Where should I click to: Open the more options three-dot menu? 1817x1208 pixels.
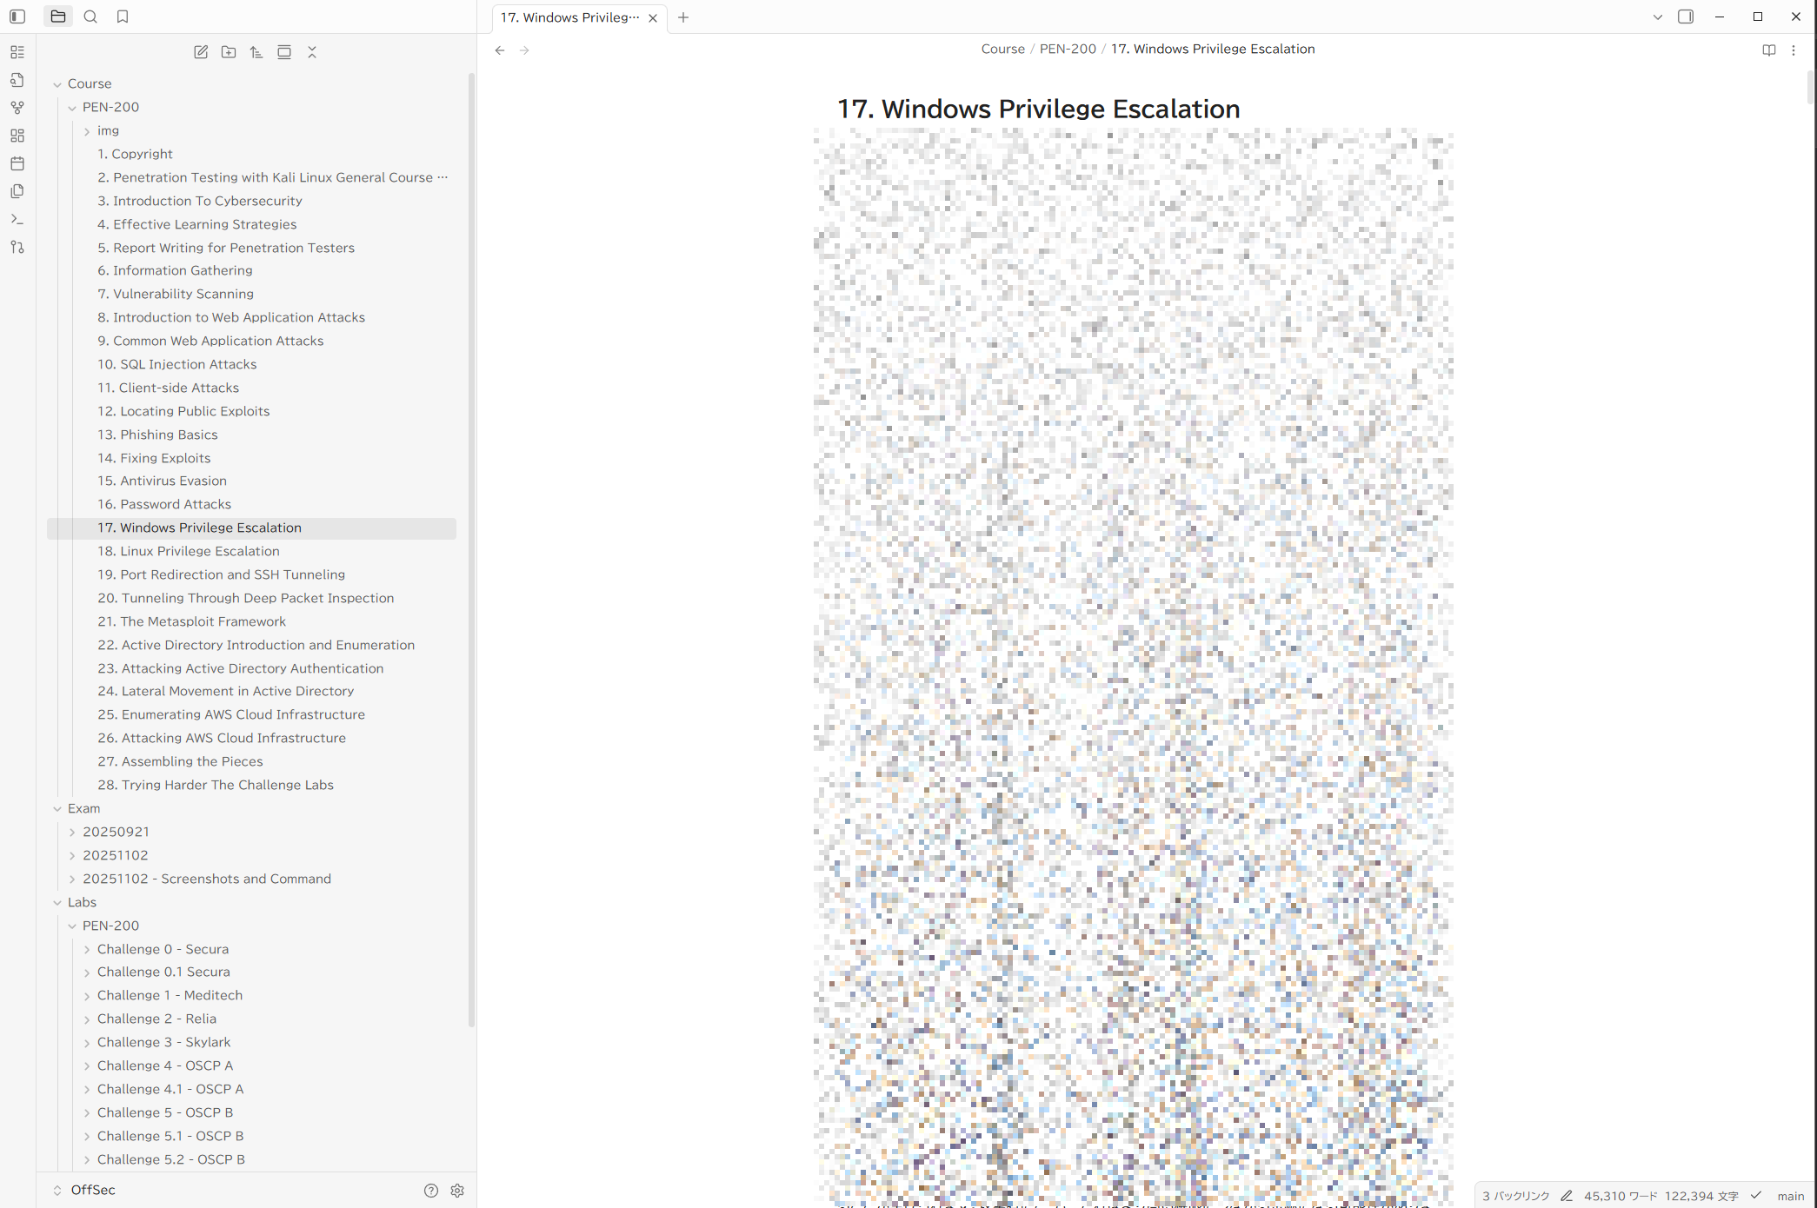click(x=1794, y=50)
